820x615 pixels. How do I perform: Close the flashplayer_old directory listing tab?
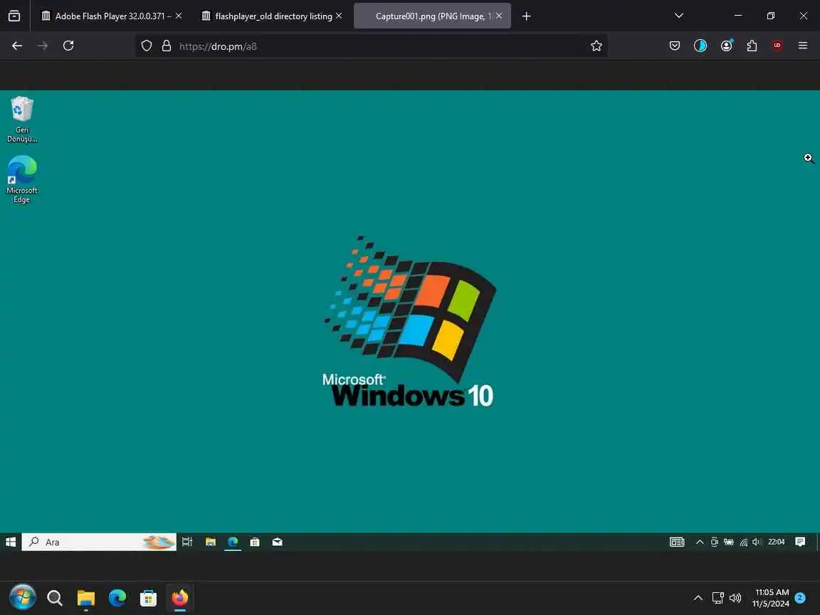coord(339,16)
